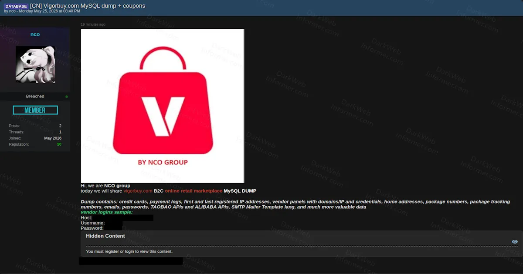Click the green online status dot

(x=67, y=97)
